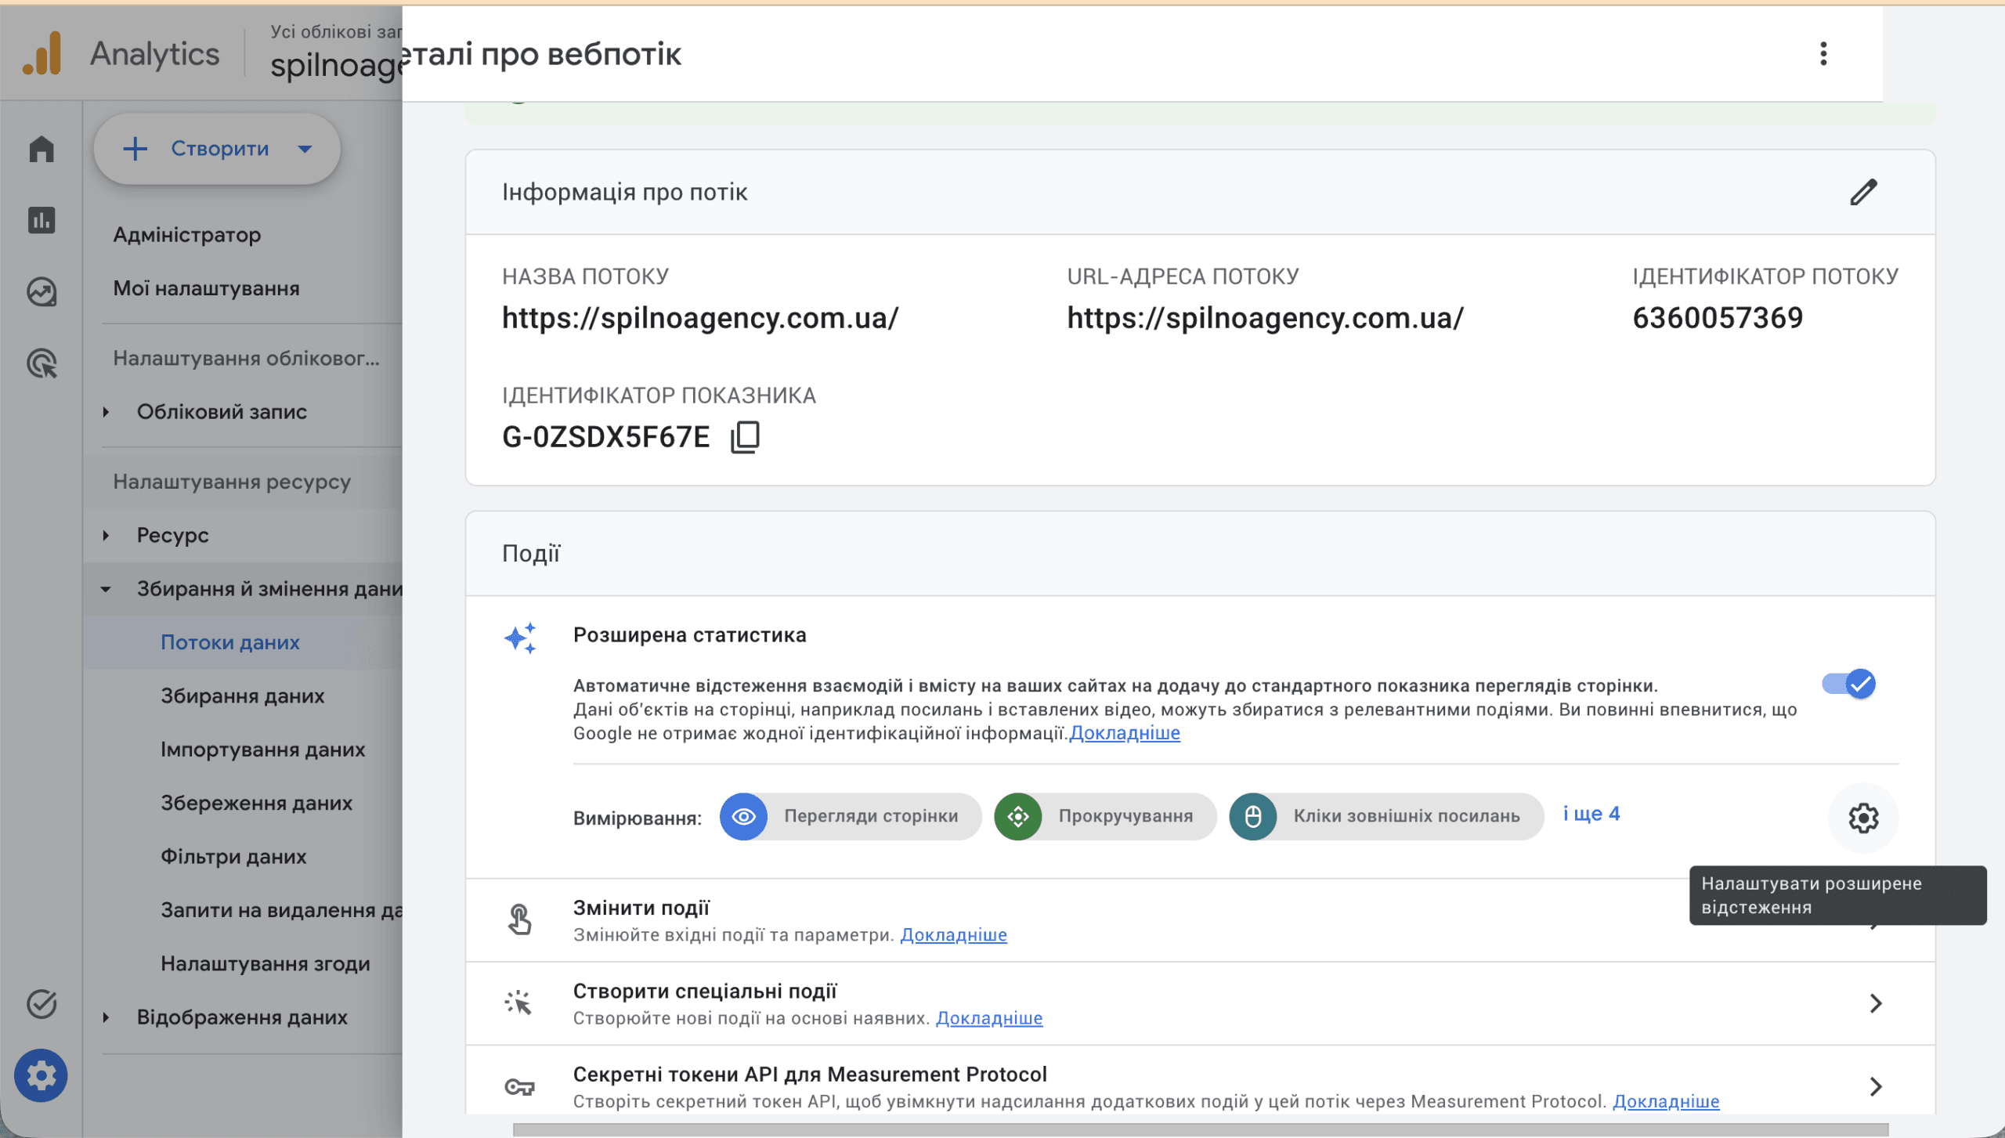Expand the Відображення даних section
Screen dimensions: 2005x1138
pyautogui.click(x=106, y=1017)
